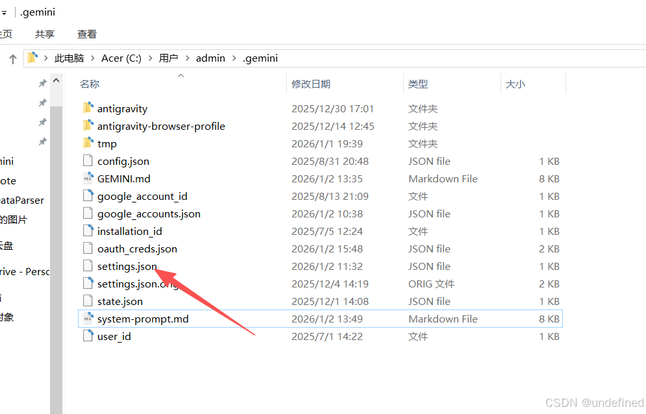Click the state.json file icon
This screenshot has height=414, width=646.
tap(88, 300)
